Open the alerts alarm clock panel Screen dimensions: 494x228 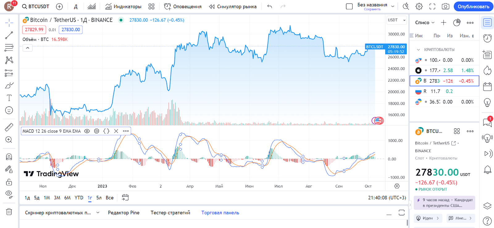(487, 39)
